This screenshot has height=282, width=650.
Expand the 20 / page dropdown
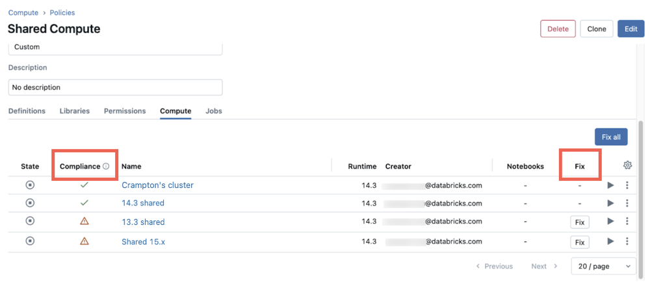pyautogui.click(x=603, y=266)
